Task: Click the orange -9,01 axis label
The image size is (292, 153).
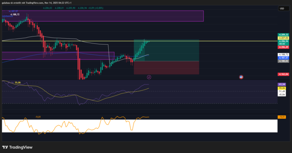Action: coord(282,117)
